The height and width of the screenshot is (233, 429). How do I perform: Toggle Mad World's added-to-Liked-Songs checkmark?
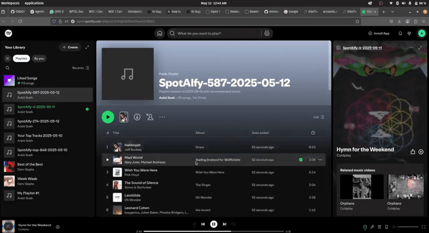click(x=301, y=160)
